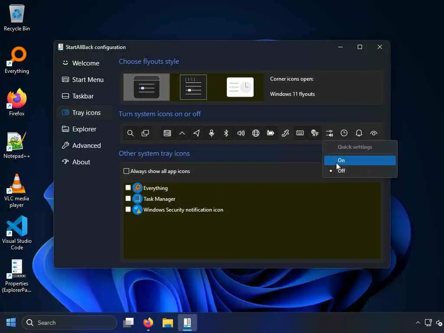Click the Task Manager icon in list

(137, 199)
